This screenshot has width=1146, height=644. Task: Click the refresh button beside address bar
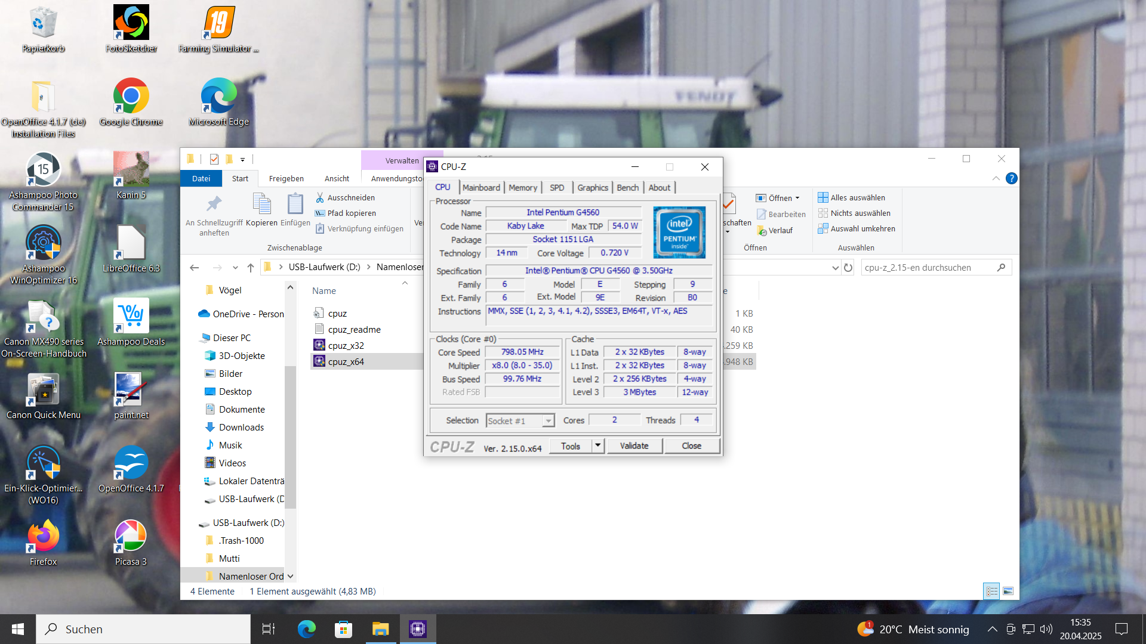[848, 268]
